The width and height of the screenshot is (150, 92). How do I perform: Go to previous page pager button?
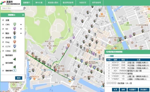pyautogui.click(x=110, y=83)
